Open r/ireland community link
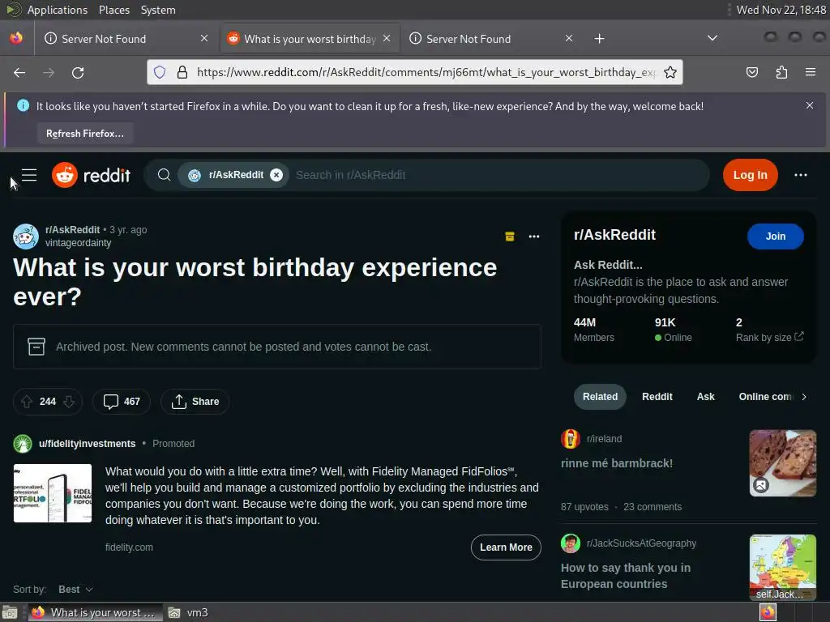The image size is (830, 622). (604, 439)
